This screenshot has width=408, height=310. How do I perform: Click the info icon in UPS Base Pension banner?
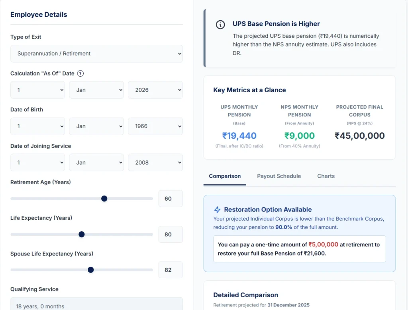click(220, 25)
